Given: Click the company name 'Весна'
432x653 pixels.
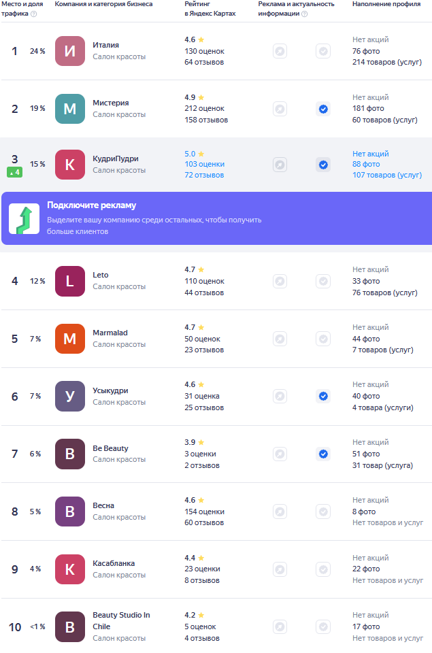Looking at the screenshot, I should [103, 505].
